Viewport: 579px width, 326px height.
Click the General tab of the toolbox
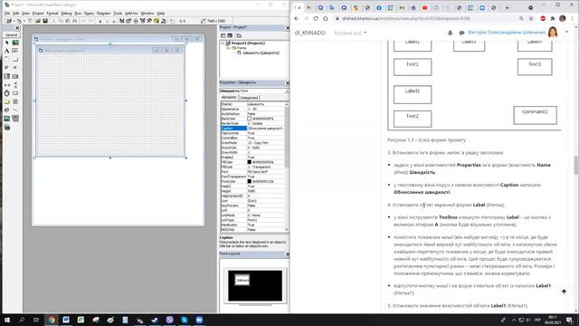[12, 34]
